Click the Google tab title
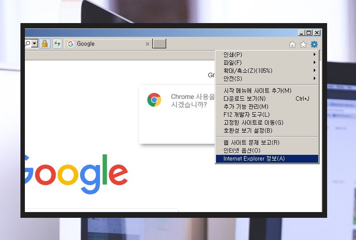The height and width of the screenshot is (240, 356). (86, 44)
